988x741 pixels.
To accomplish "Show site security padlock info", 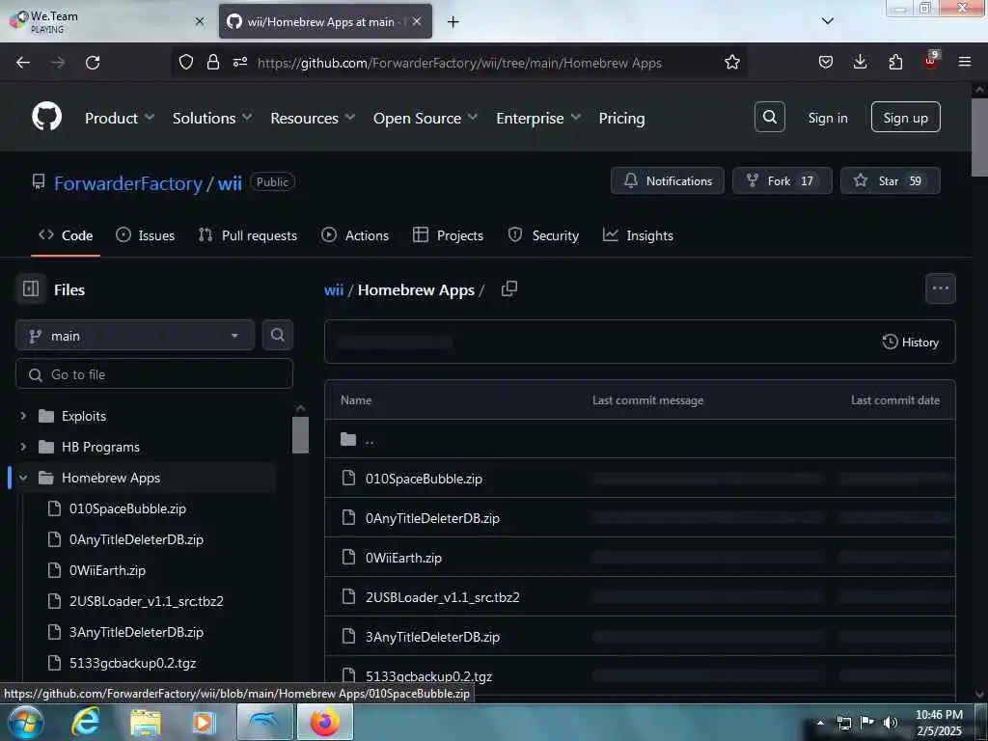I will pyautogui.click(x=213, y=63).
